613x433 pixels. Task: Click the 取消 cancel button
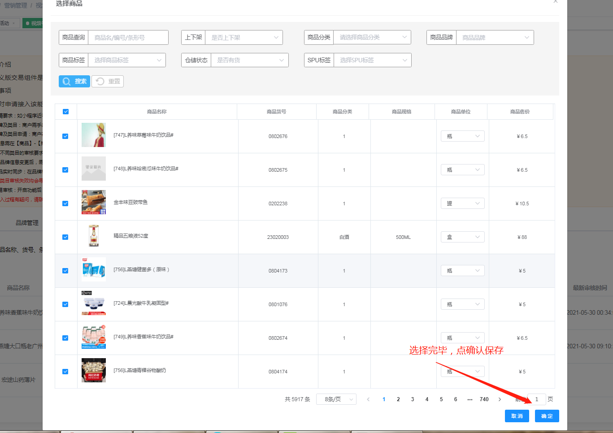click(x=517, y=416)
